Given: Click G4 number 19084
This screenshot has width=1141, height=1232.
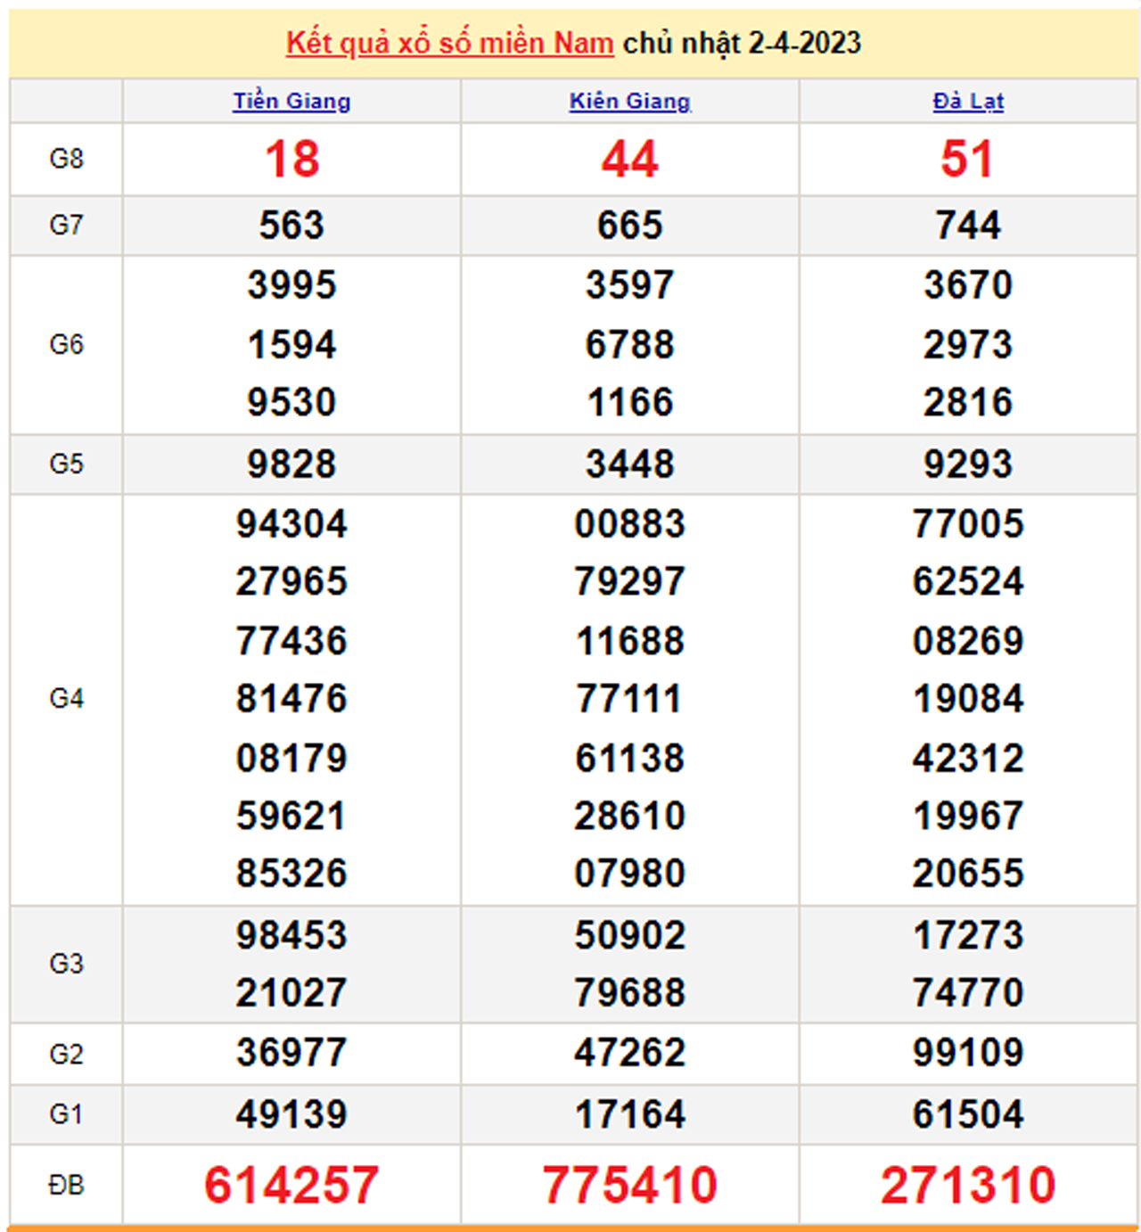Looking at the screenshot, I should click(968, 699).
